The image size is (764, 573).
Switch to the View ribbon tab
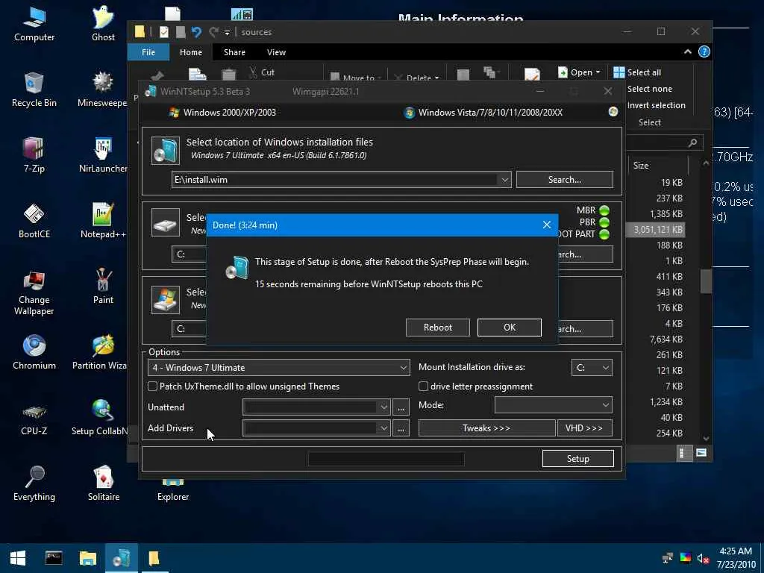276,52
